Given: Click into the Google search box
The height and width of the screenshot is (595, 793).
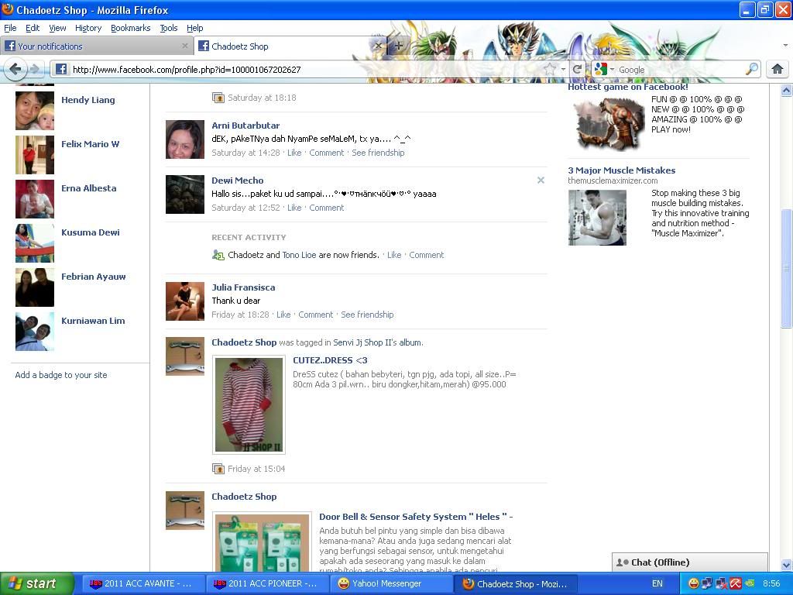Looking at the screenshot, I should coord(680,69).
